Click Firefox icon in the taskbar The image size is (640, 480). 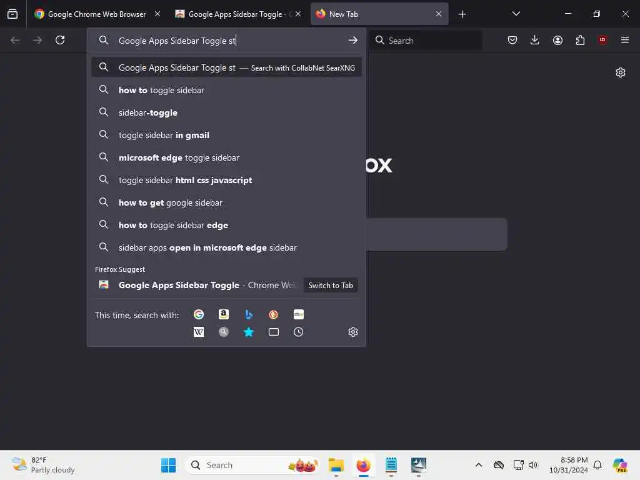(363, 465)
